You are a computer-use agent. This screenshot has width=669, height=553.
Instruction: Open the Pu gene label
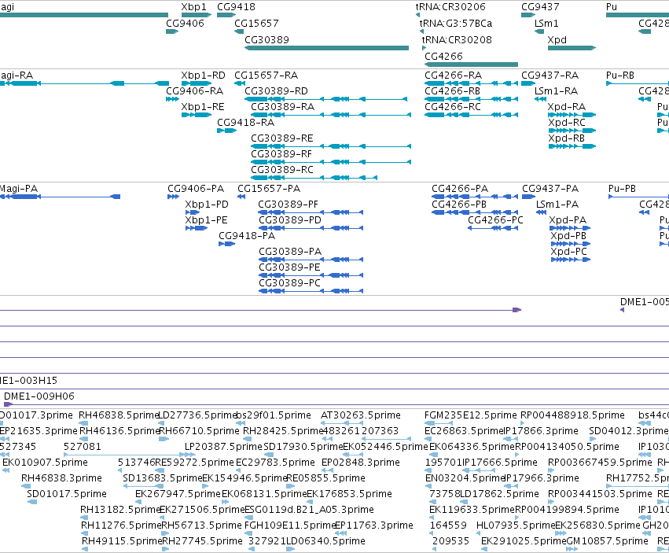coord(612,7)
